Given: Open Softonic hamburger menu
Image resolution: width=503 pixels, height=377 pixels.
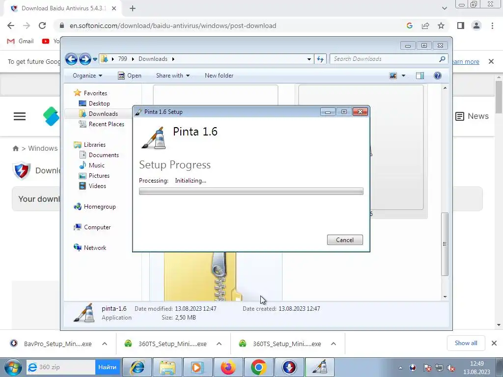Looking at the screenshot, I should (20, 116).
